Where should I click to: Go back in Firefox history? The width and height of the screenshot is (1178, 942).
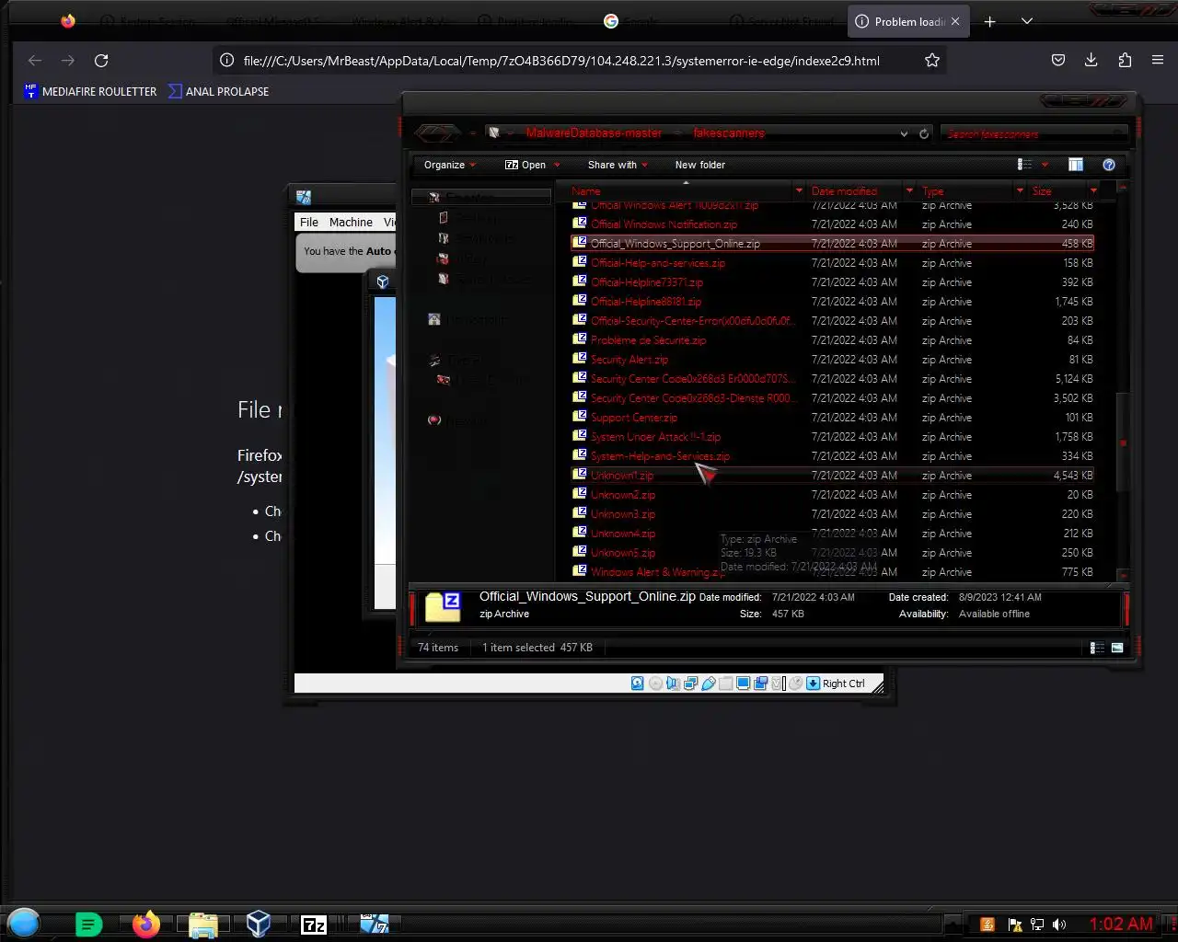(35, 61)
